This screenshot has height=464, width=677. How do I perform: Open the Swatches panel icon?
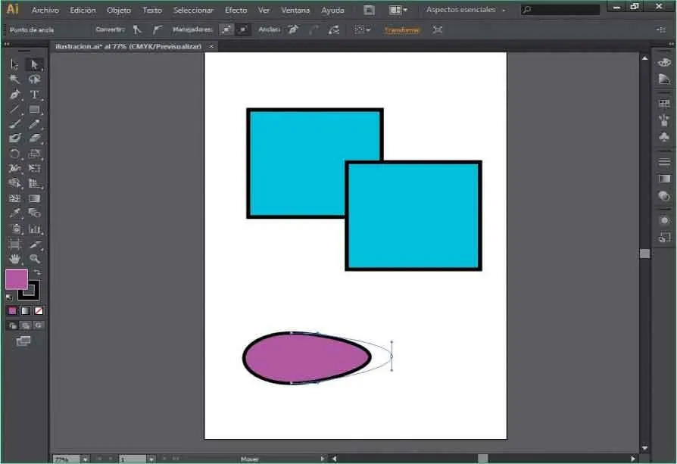coord(664,104)
